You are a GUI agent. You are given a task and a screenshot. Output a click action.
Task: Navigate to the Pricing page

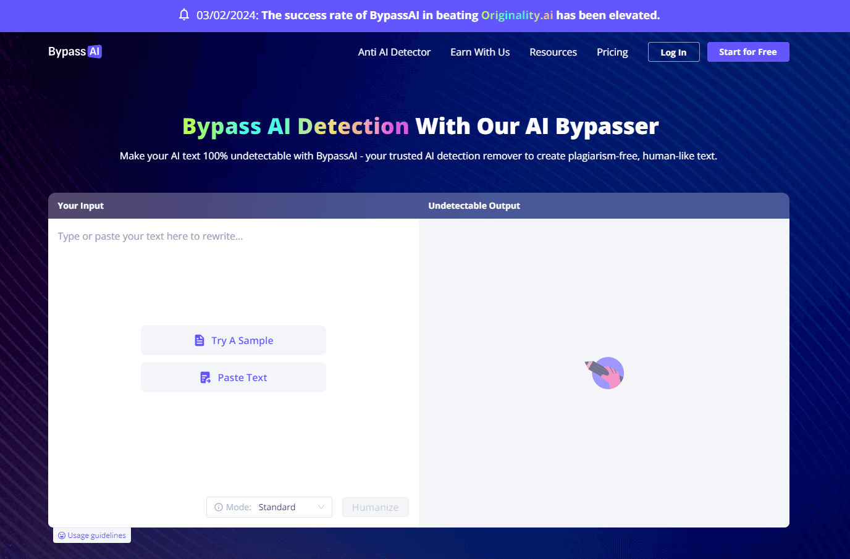tap(612, 53)
